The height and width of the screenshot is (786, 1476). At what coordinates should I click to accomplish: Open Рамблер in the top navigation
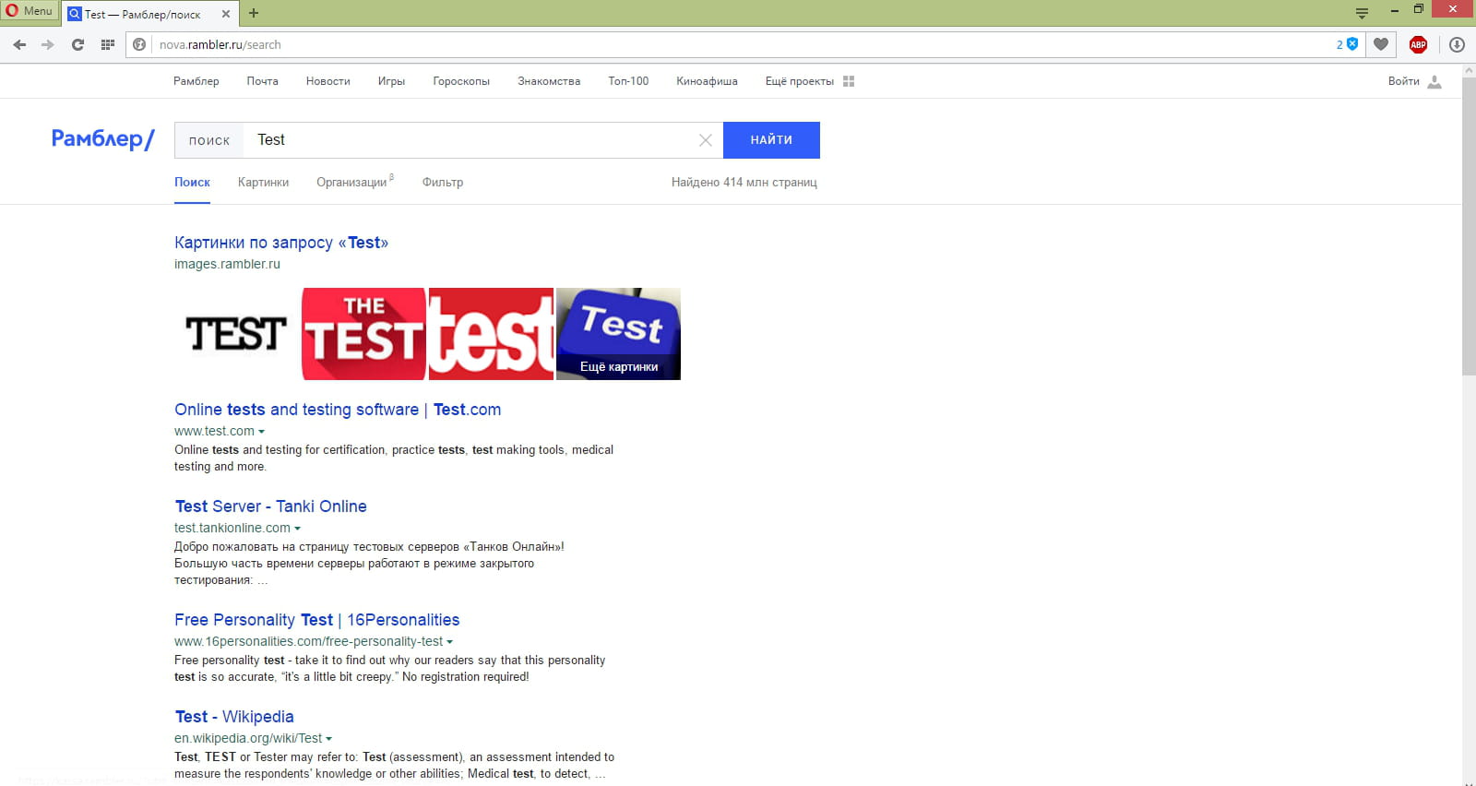196,81
